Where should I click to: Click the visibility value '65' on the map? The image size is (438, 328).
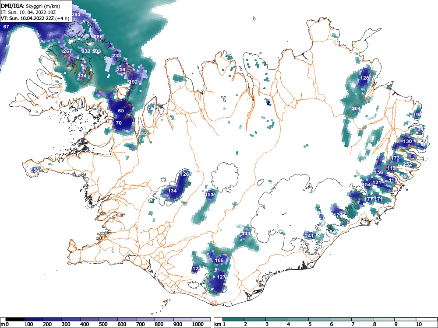(x=121, y=111)
